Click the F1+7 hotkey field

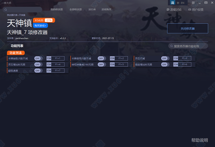[58, 71]
